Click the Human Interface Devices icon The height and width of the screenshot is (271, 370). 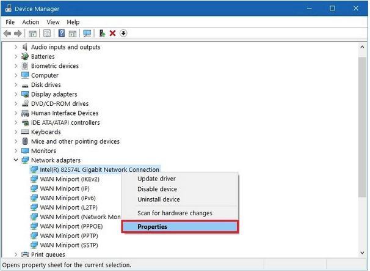pos(25,113)
